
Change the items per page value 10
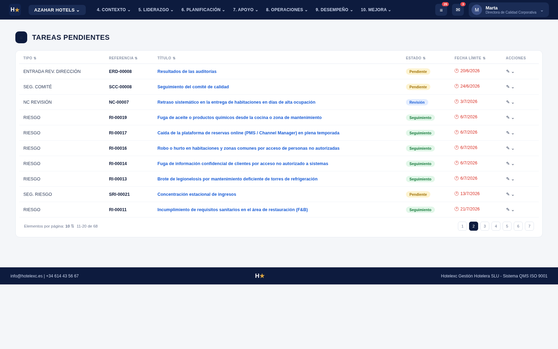[x=70, y=226]
